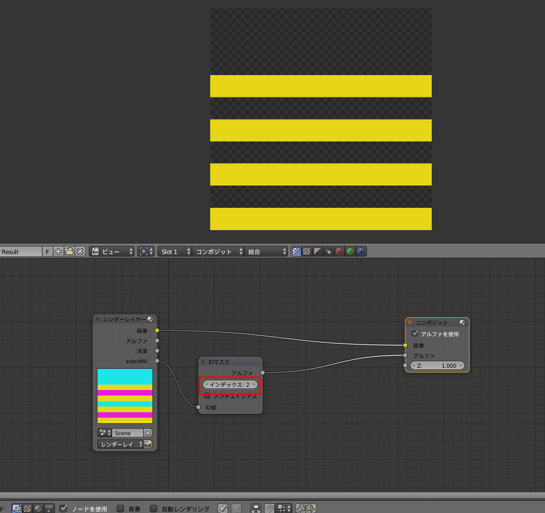Open the 統合 render pass dropdown
The height and width of the screenshot is (513, 545).
pos(266,251)
